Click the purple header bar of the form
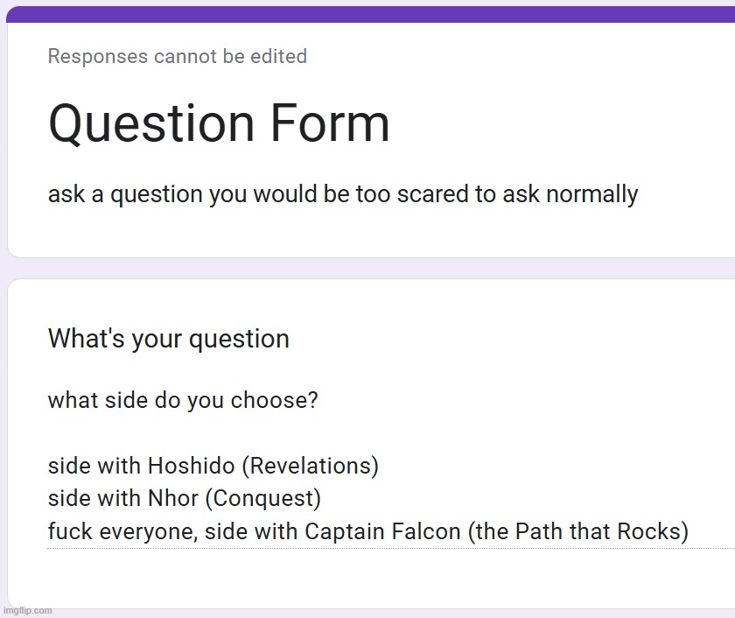This screenshot has height=618, width=735. coord(370,15)
